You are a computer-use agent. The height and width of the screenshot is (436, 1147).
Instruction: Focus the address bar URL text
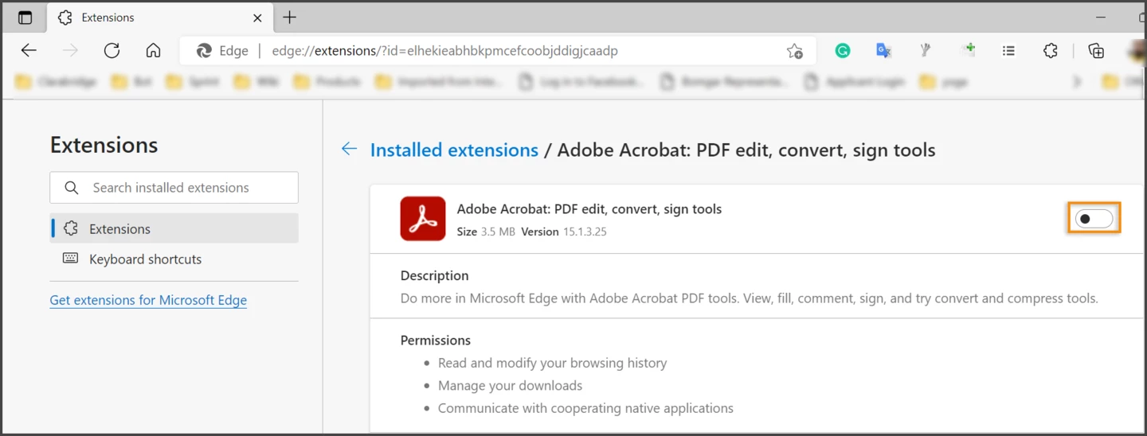point(444,51)
